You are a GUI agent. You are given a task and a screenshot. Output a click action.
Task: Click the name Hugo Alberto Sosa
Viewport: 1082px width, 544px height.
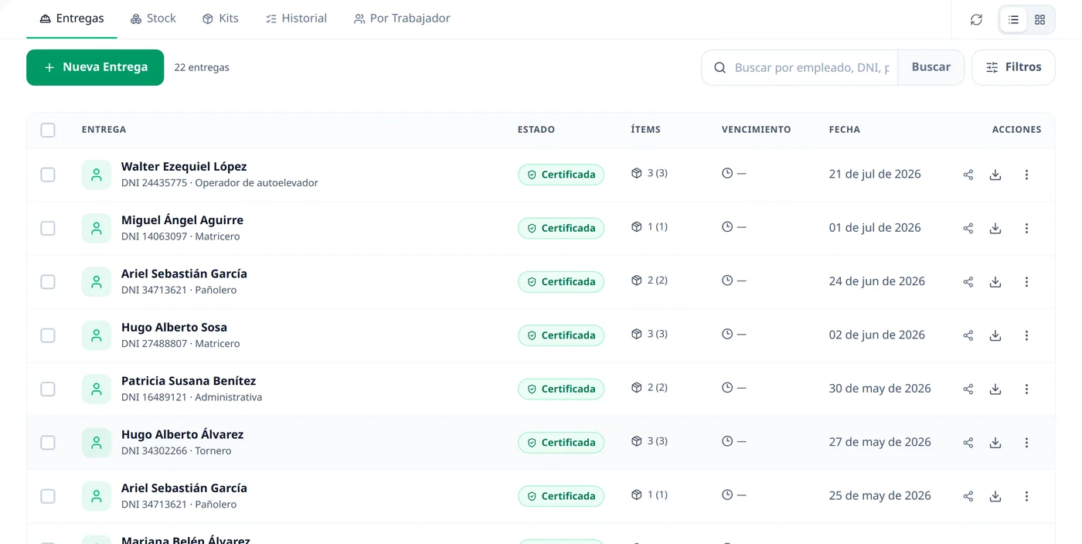[x=174, y=327]
